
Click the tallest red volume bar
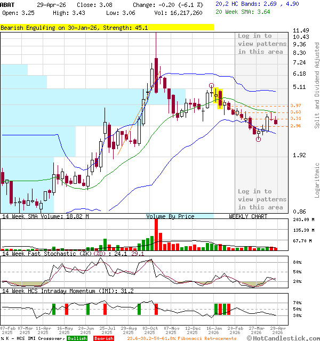[156, 233]
